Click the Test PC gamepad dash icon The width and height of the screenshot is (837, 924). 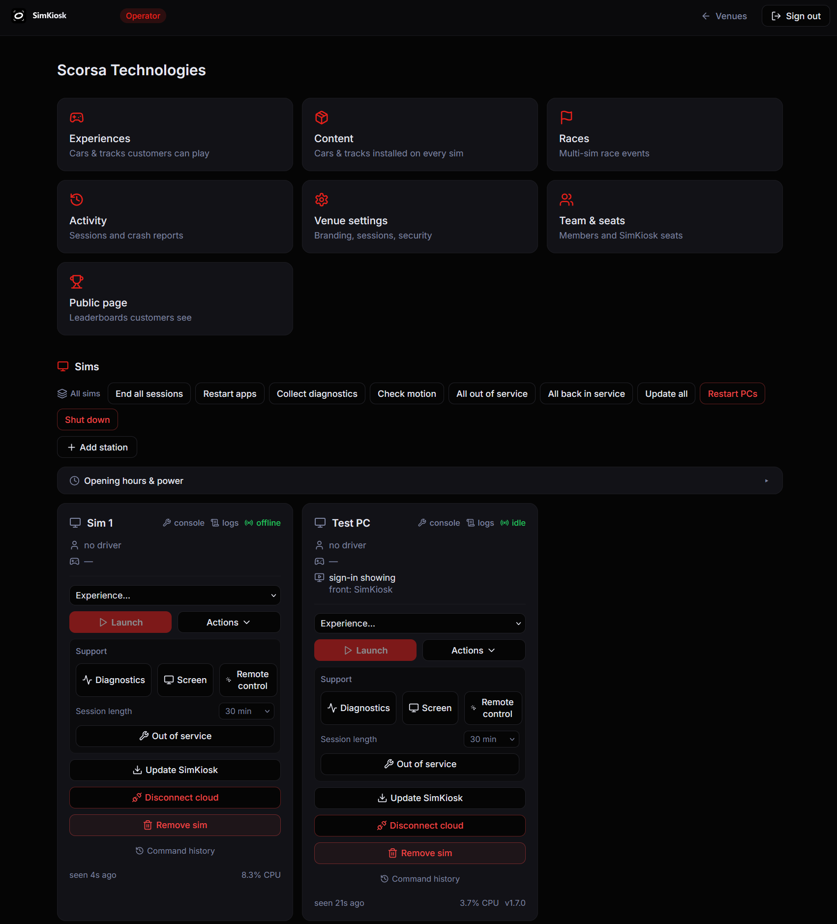point(320,562)
